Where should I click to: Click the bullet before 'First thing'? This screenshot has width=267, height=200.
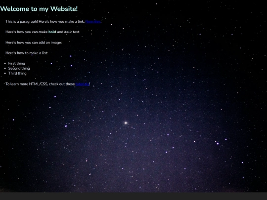5,63
